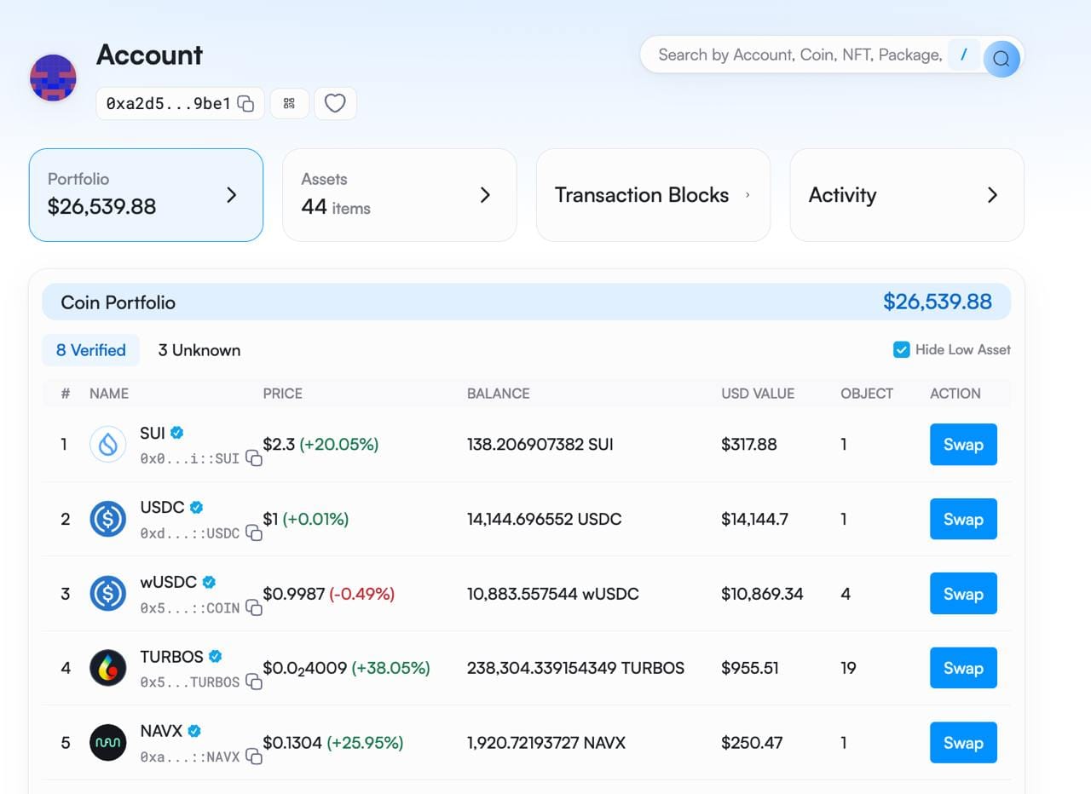Click the 238,304.339154349 TURBOS balance
The image size is (1091, 794).
point(575,668)
